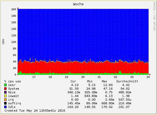The height and width of the screenshot is (115, 157).
Task: Click the black softirq legend swatch
Action: click(x=6, y=103)
